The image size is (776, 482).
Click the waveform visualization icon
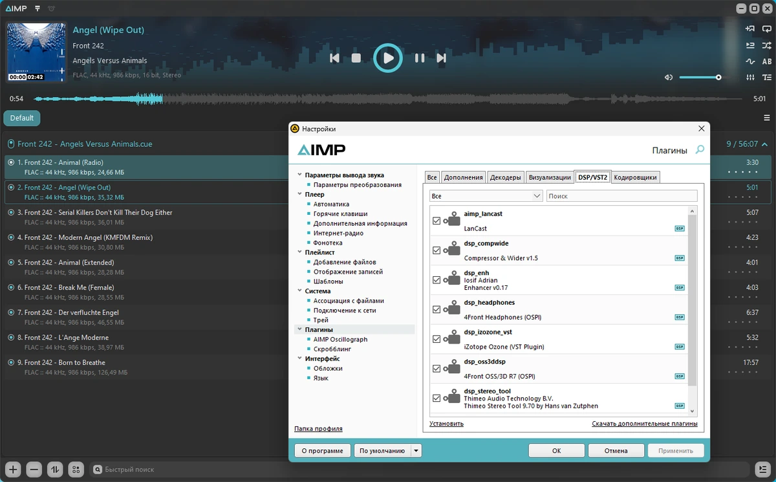[750, 61]
